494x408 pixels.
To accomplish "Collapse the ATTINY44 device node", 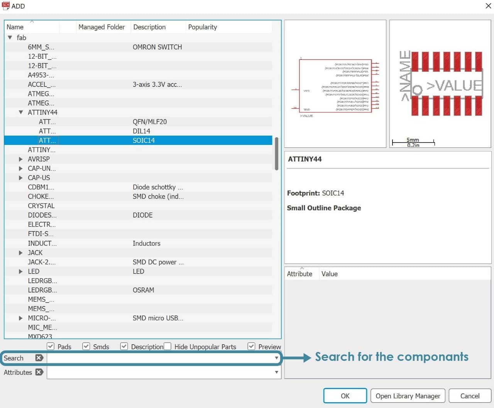I will pos(21,112).
